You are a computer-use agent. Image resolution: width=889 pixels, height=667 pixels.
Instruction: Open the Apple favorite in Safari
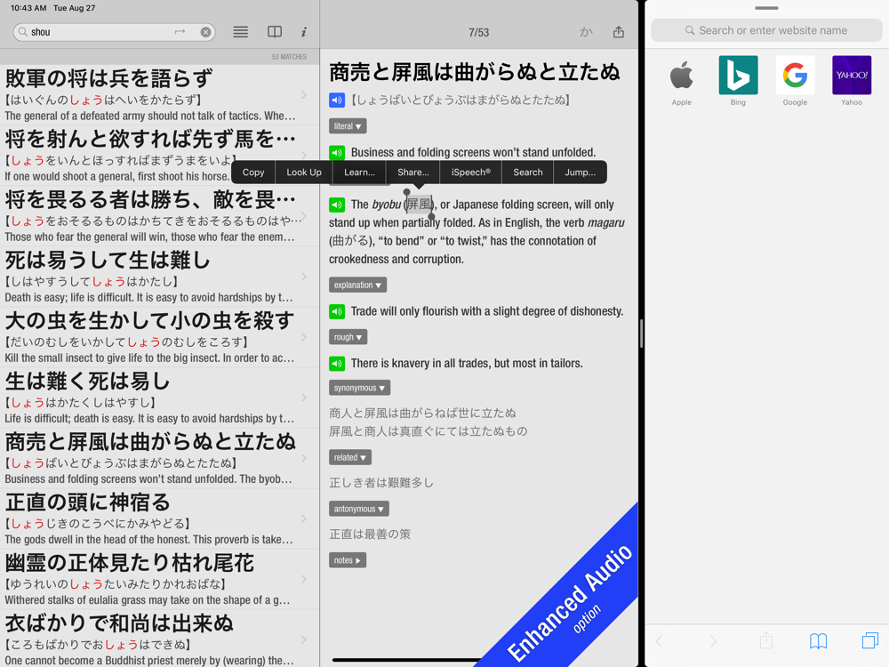682,81
